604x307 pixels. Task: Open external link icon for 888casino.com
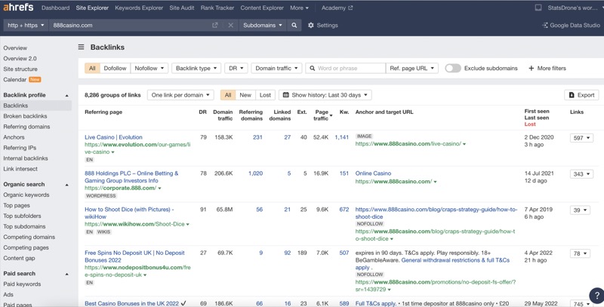click(215, 25)
